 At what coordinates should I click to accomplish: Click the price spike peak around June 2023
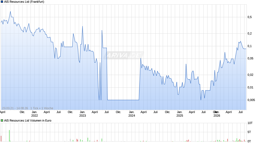(102, 30)
